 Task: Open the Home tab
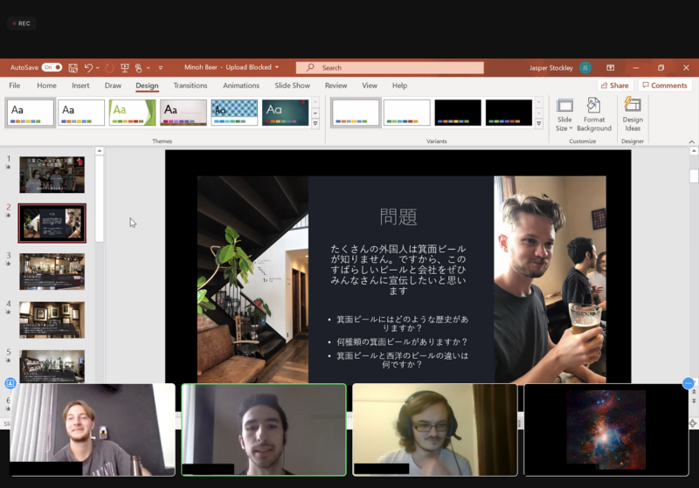(47, 86)
